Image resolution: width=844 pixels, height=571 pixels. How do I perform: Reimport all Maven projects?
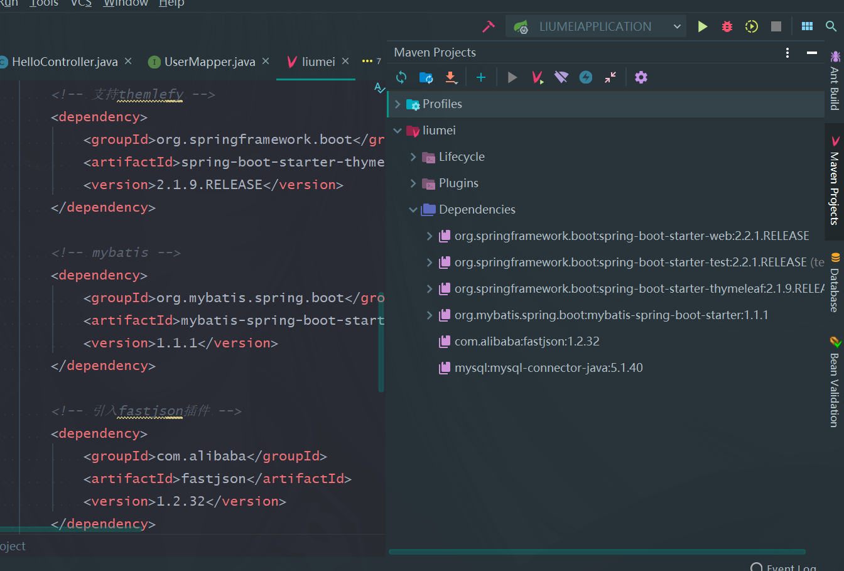401,77
